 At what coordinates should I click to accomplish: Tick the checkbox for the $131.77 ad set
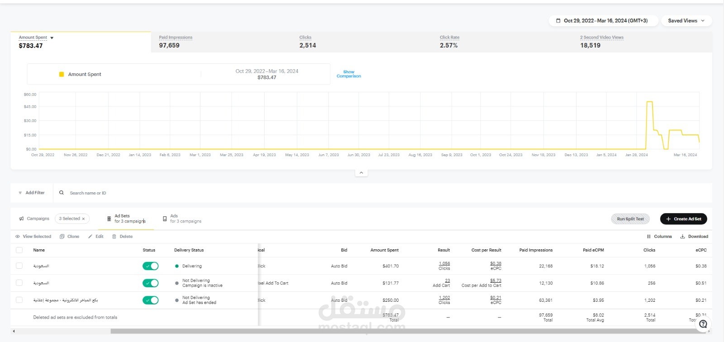coord(19,283)
